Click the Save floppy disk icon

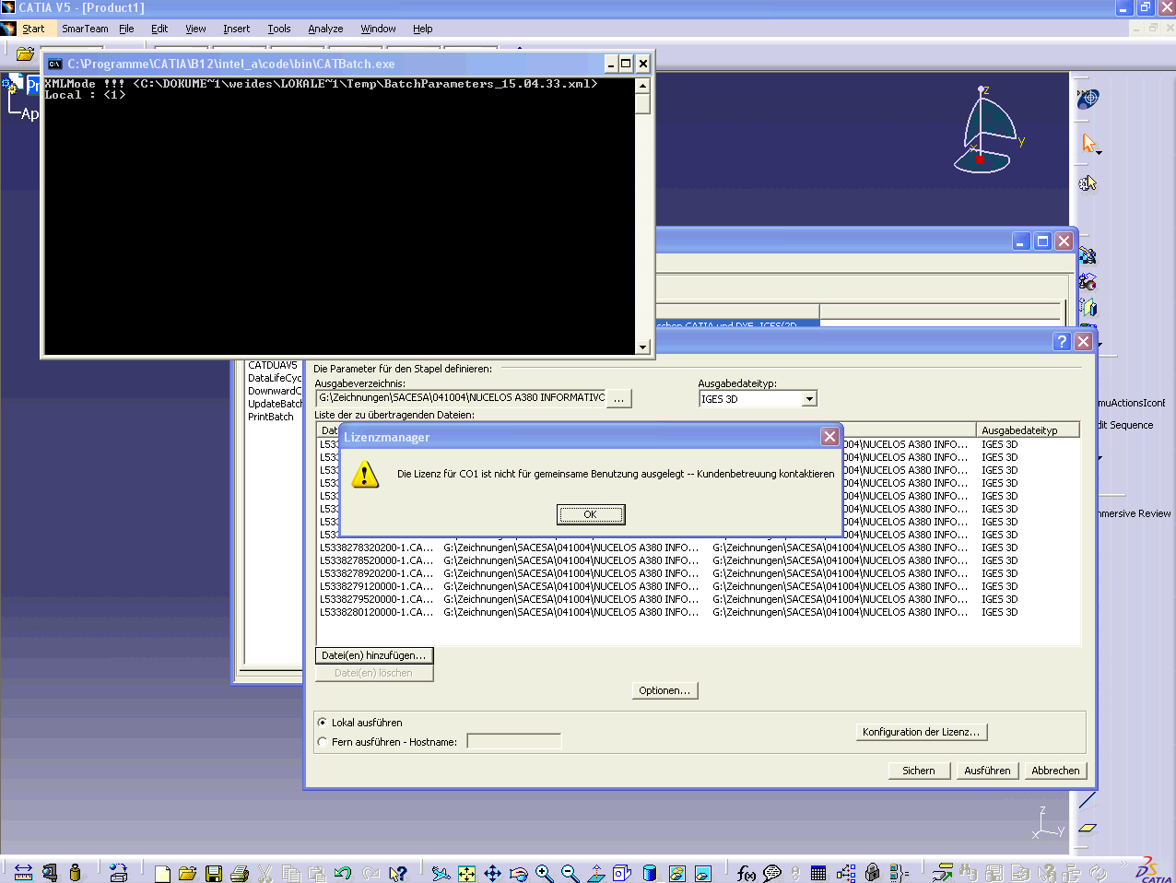pyautogui.click(x=214, y=873)
